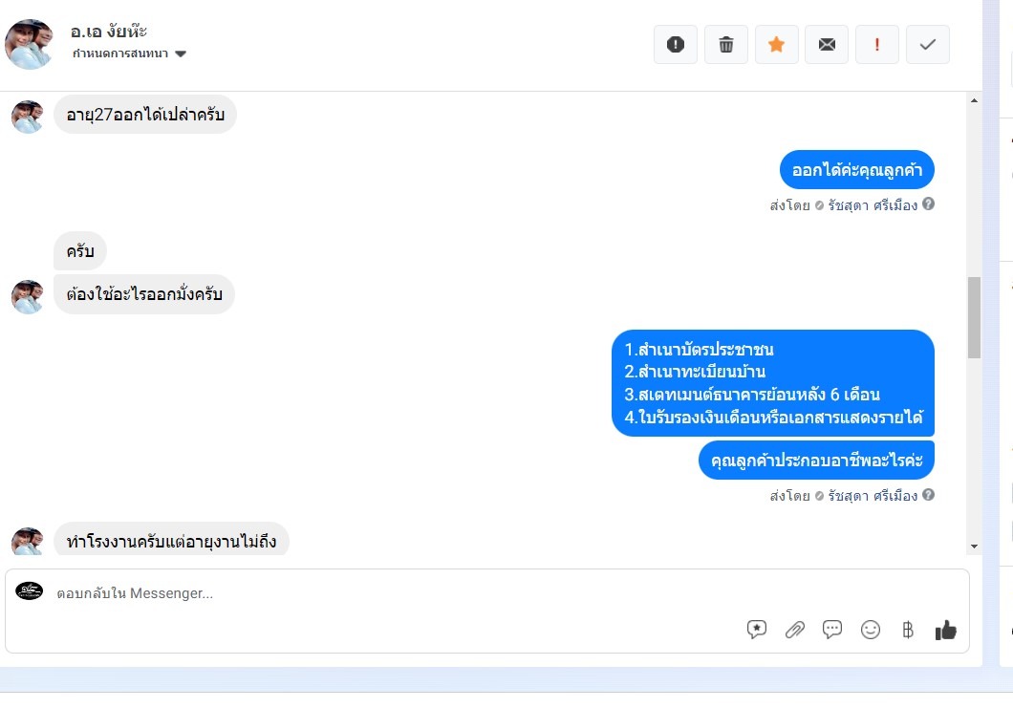Screen dimensions: 1013x708
Task: Mark conversation as done with checkmark
Action: tap(928, 45)
